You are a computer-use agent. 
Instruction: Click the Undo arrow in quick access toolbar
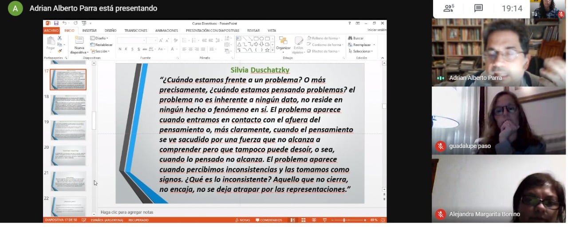64,23
